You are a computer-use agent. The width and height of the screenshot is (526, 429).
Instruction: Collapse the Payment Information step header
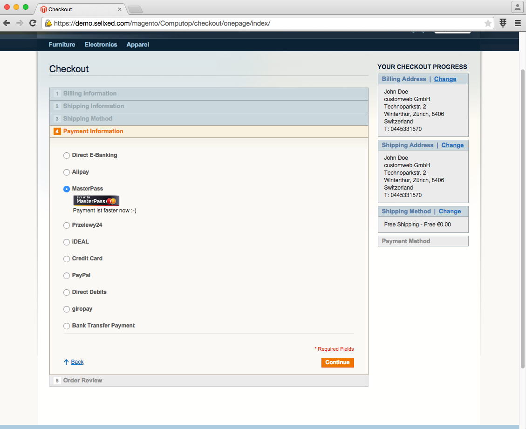(x=209, y=131)
